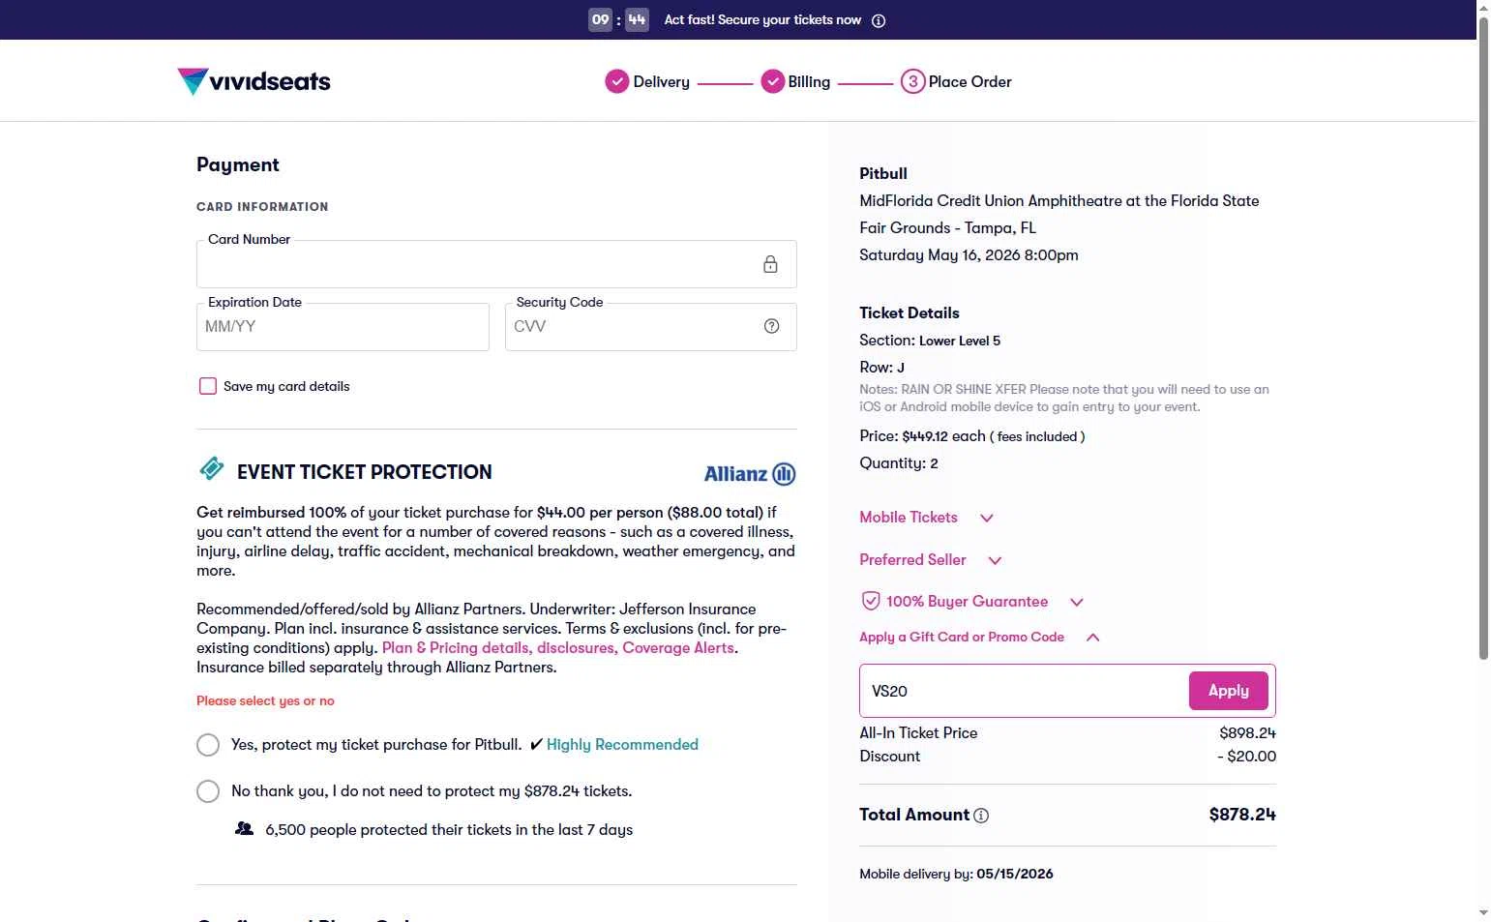This screenshot has width=1491, height=922.
Task: Click the timer info icon in top banner
Action: (x=879, y=20)
